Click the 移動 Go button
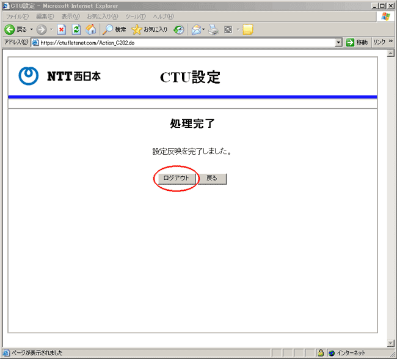The width and height of the screenshot is (397, 359). tap(357, 42)
